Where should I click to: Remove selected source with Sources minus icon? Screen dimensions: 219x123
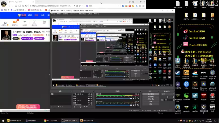(x=77, y=107)
